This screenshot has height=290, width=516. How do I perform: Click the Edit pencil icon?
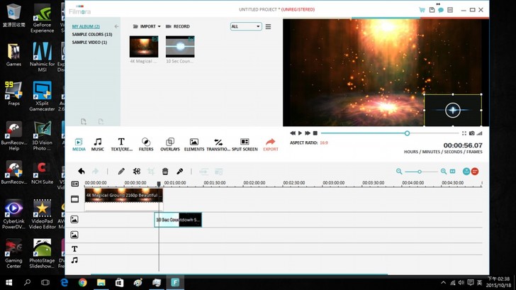(x=121, y=171)
